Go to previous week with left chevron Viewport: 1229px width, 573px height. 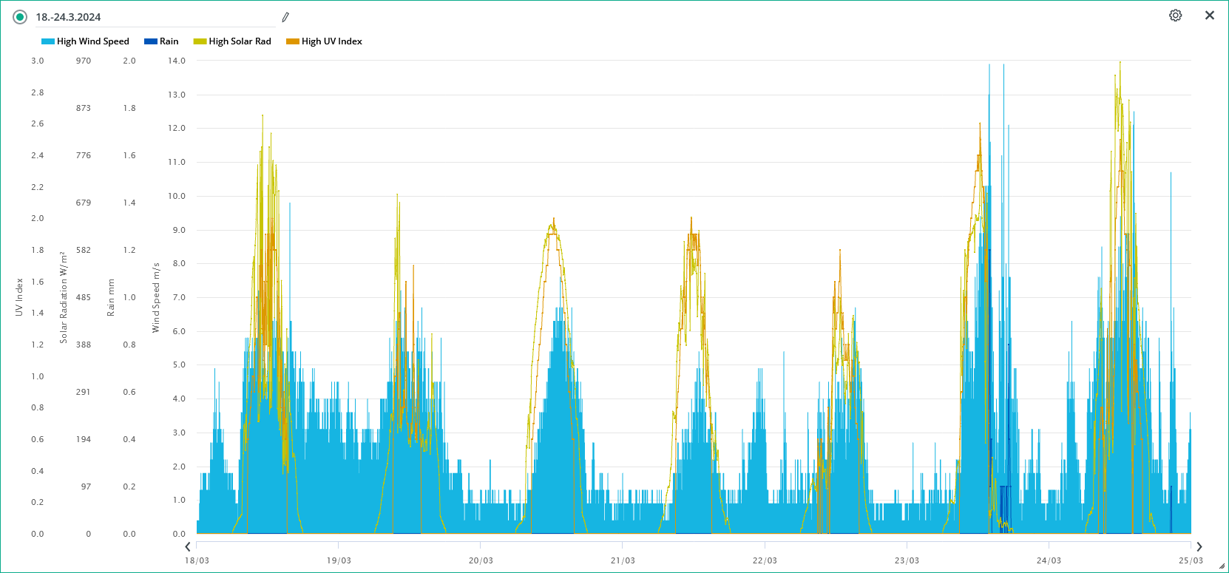coord(188,546)
